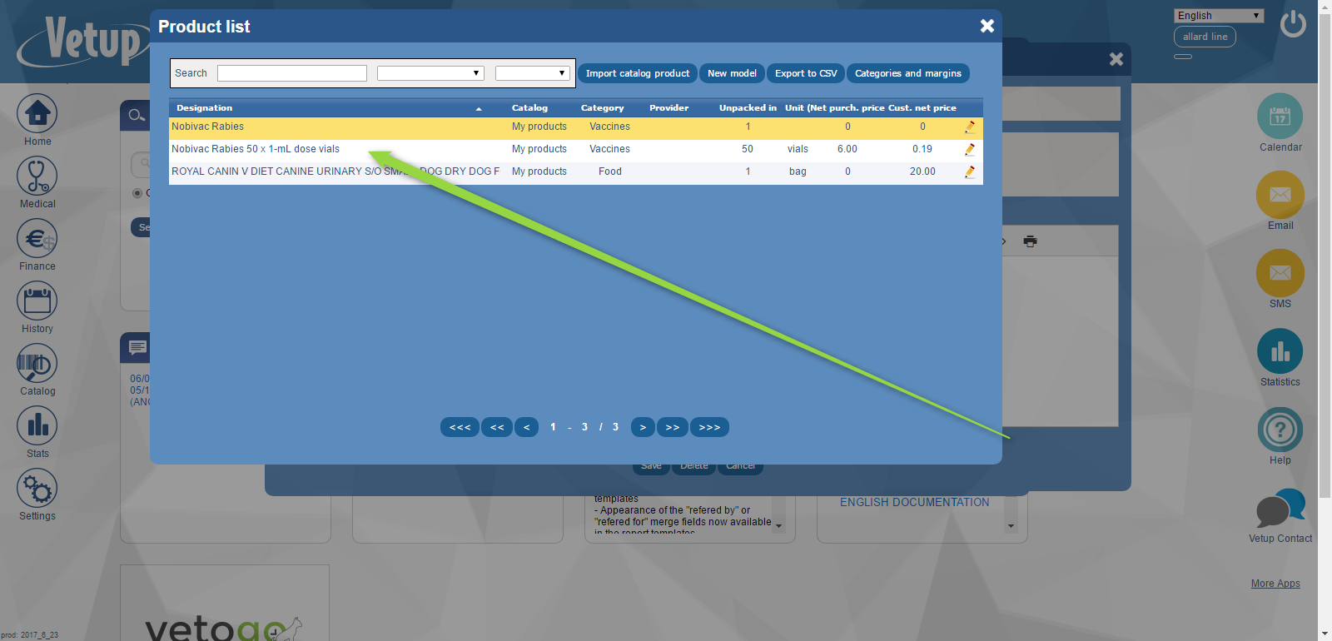
Task: Expand the first search filter dropdown
Action: [430, 73]
